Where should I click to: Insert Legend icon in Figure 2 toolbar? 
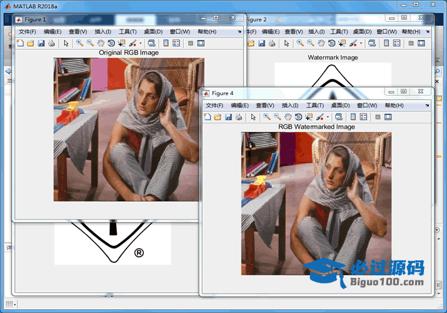396,43
